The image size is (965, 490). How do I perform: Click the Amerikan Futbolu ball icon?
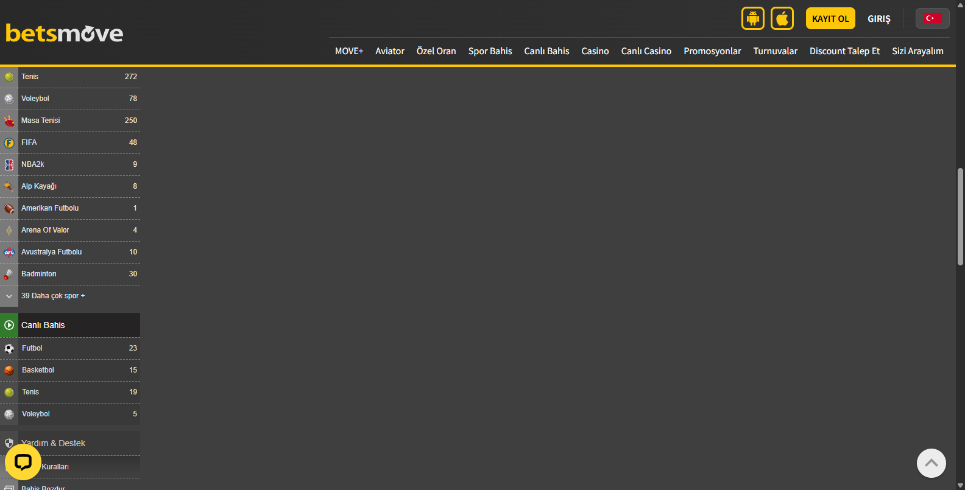click(x=9, y=208)
